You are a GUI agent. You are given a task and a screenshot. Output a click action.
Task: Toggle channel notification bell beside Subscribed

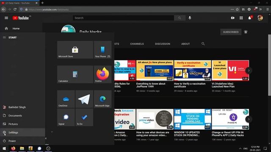click(246, 32)
